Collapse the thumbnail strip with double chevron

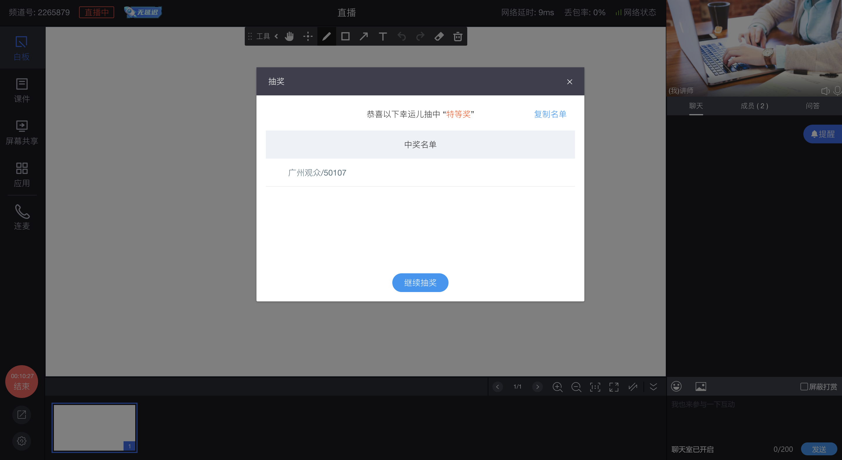[653, 387]
